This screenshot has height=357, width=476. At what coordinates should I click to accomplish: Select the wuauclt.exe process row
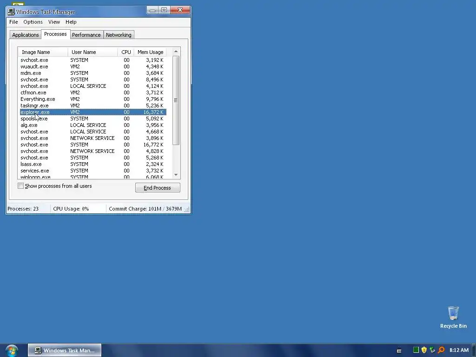93,66
